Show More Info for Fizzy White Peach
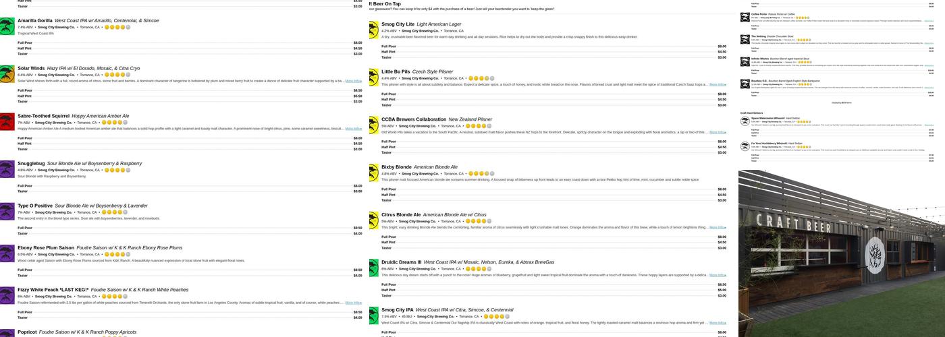 click(353, 303)
